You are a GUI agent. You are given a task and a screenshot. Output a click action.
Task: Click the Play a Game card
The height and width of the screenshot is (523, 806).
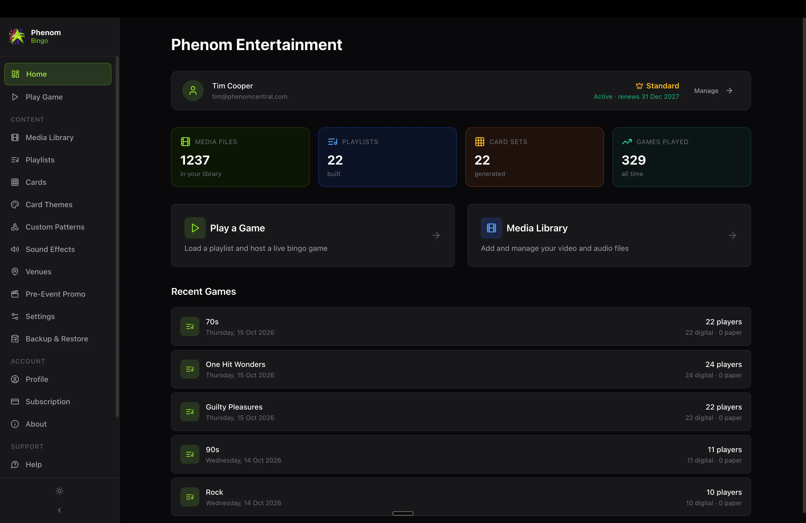coord(313,235)
